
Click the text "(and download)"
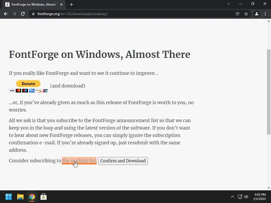tap(67, 86)
